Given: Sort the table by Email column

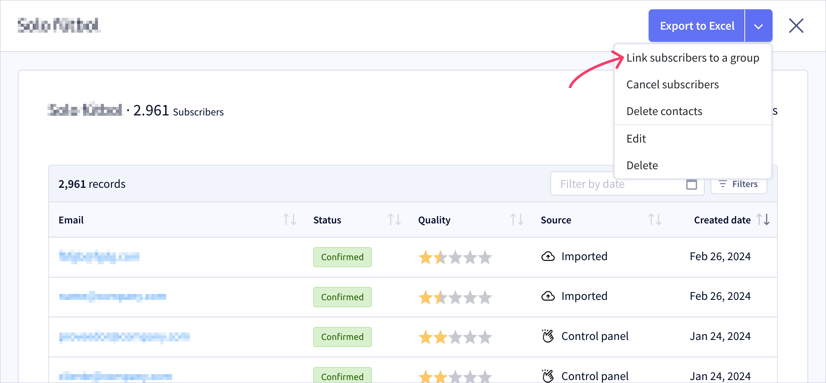Looking at the screenshot, I should coord(290,220).
